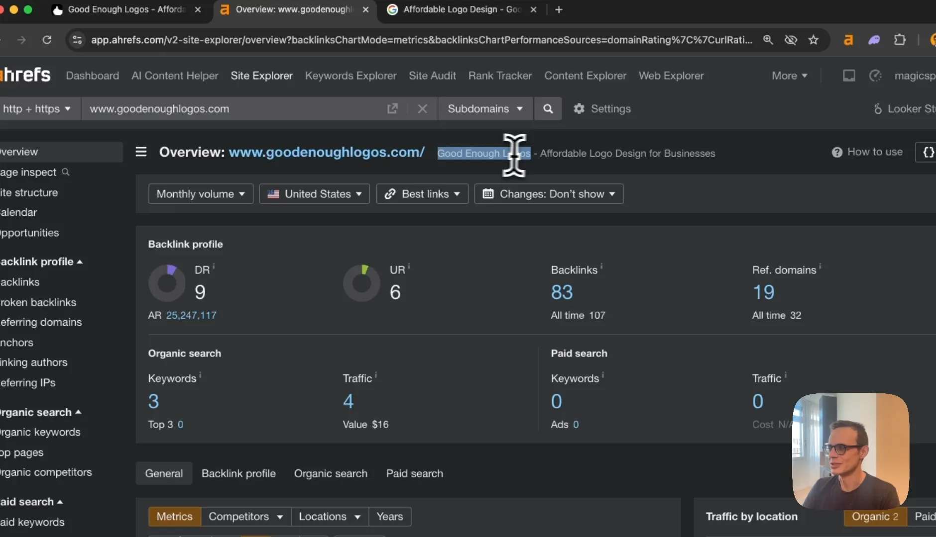Open the browser extensions puzzle icon
Viewport: 936px width, 537px height.
coord(900,40)
